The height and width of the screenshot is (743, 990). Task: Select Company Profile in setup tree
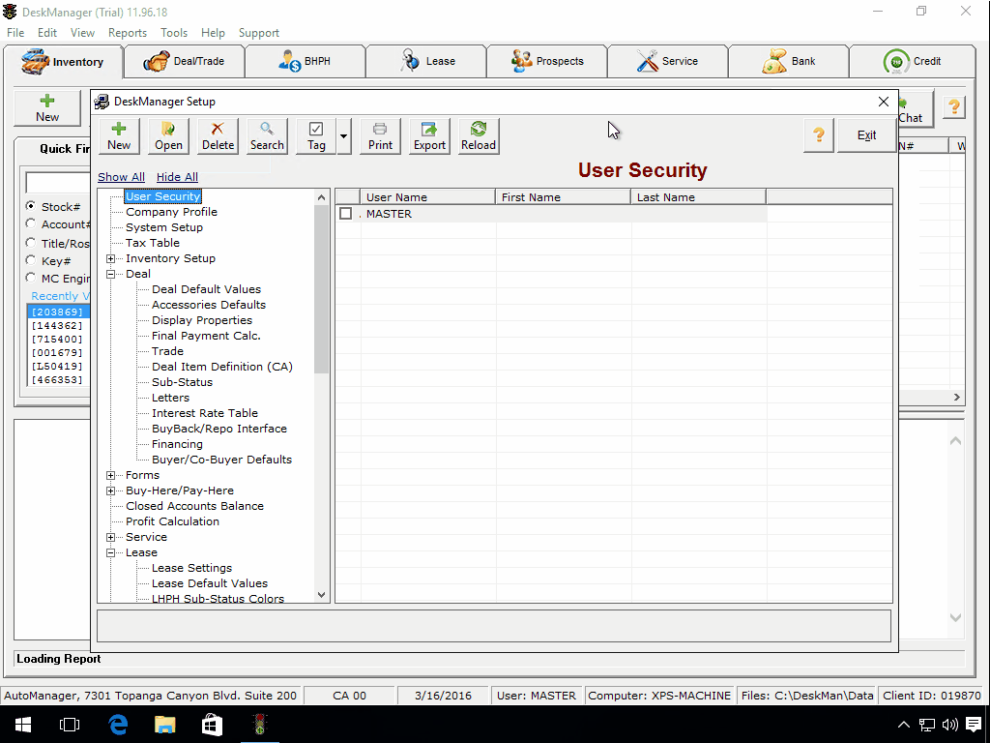tap(171, 212)
